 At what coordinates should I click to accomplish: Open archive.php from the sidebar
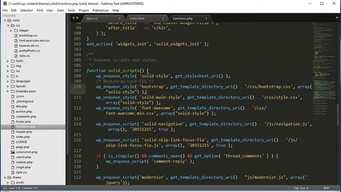point(23,111)
